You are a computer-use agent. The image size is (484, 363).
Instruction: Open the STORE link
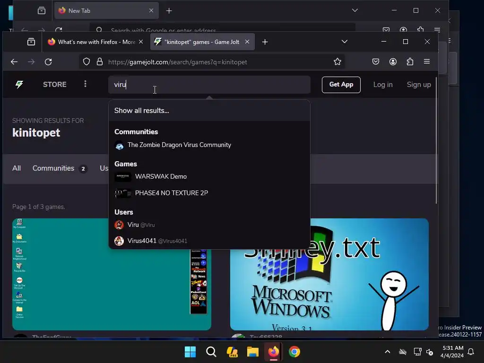pos(55,84)
